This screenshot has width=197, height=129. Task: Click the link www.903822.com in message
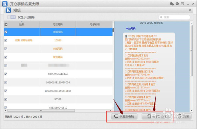coord(140,59)
